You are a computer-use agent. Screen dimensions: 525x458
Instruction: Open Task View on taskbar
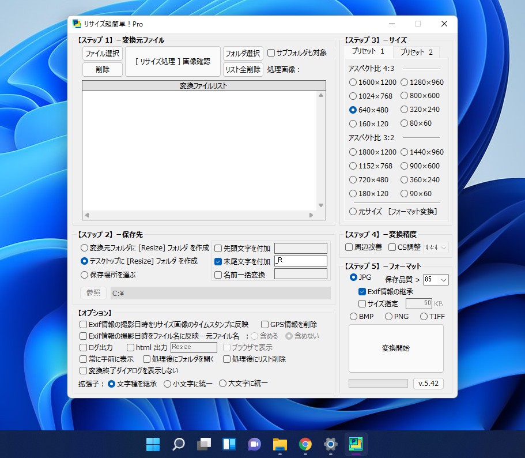(x=204, y=444)
